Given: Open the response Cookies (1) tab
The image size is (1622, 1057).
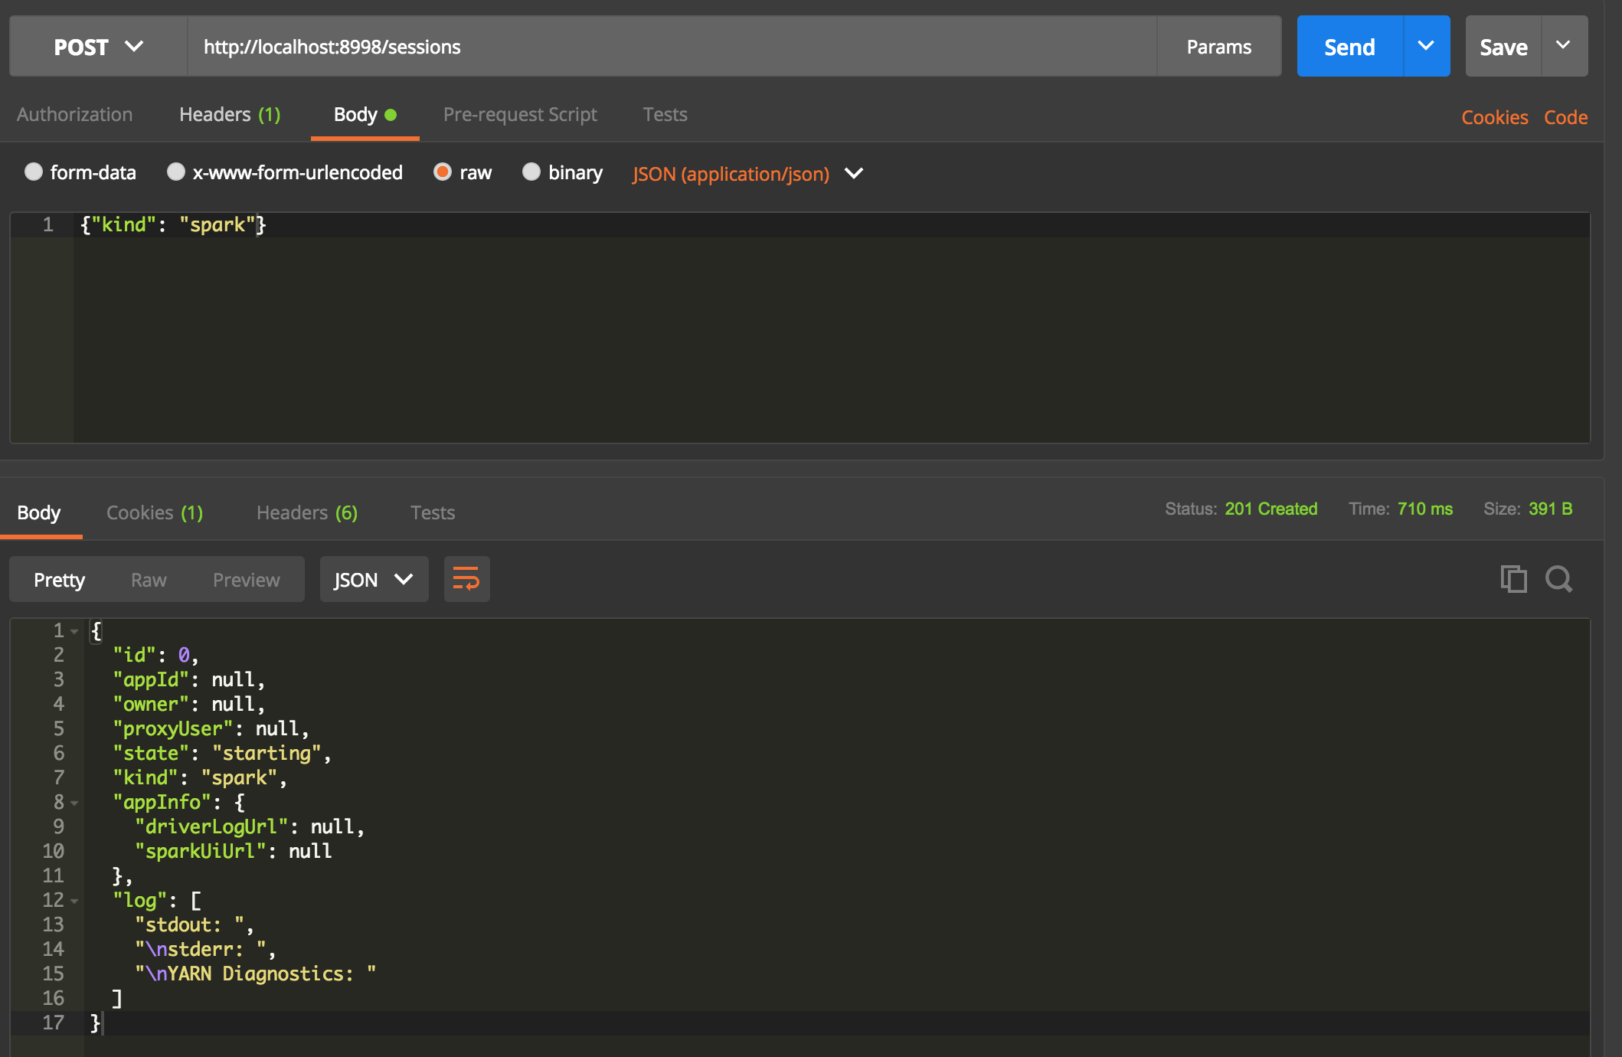Looking at the screenshot, I should click(x=155, y=512).
